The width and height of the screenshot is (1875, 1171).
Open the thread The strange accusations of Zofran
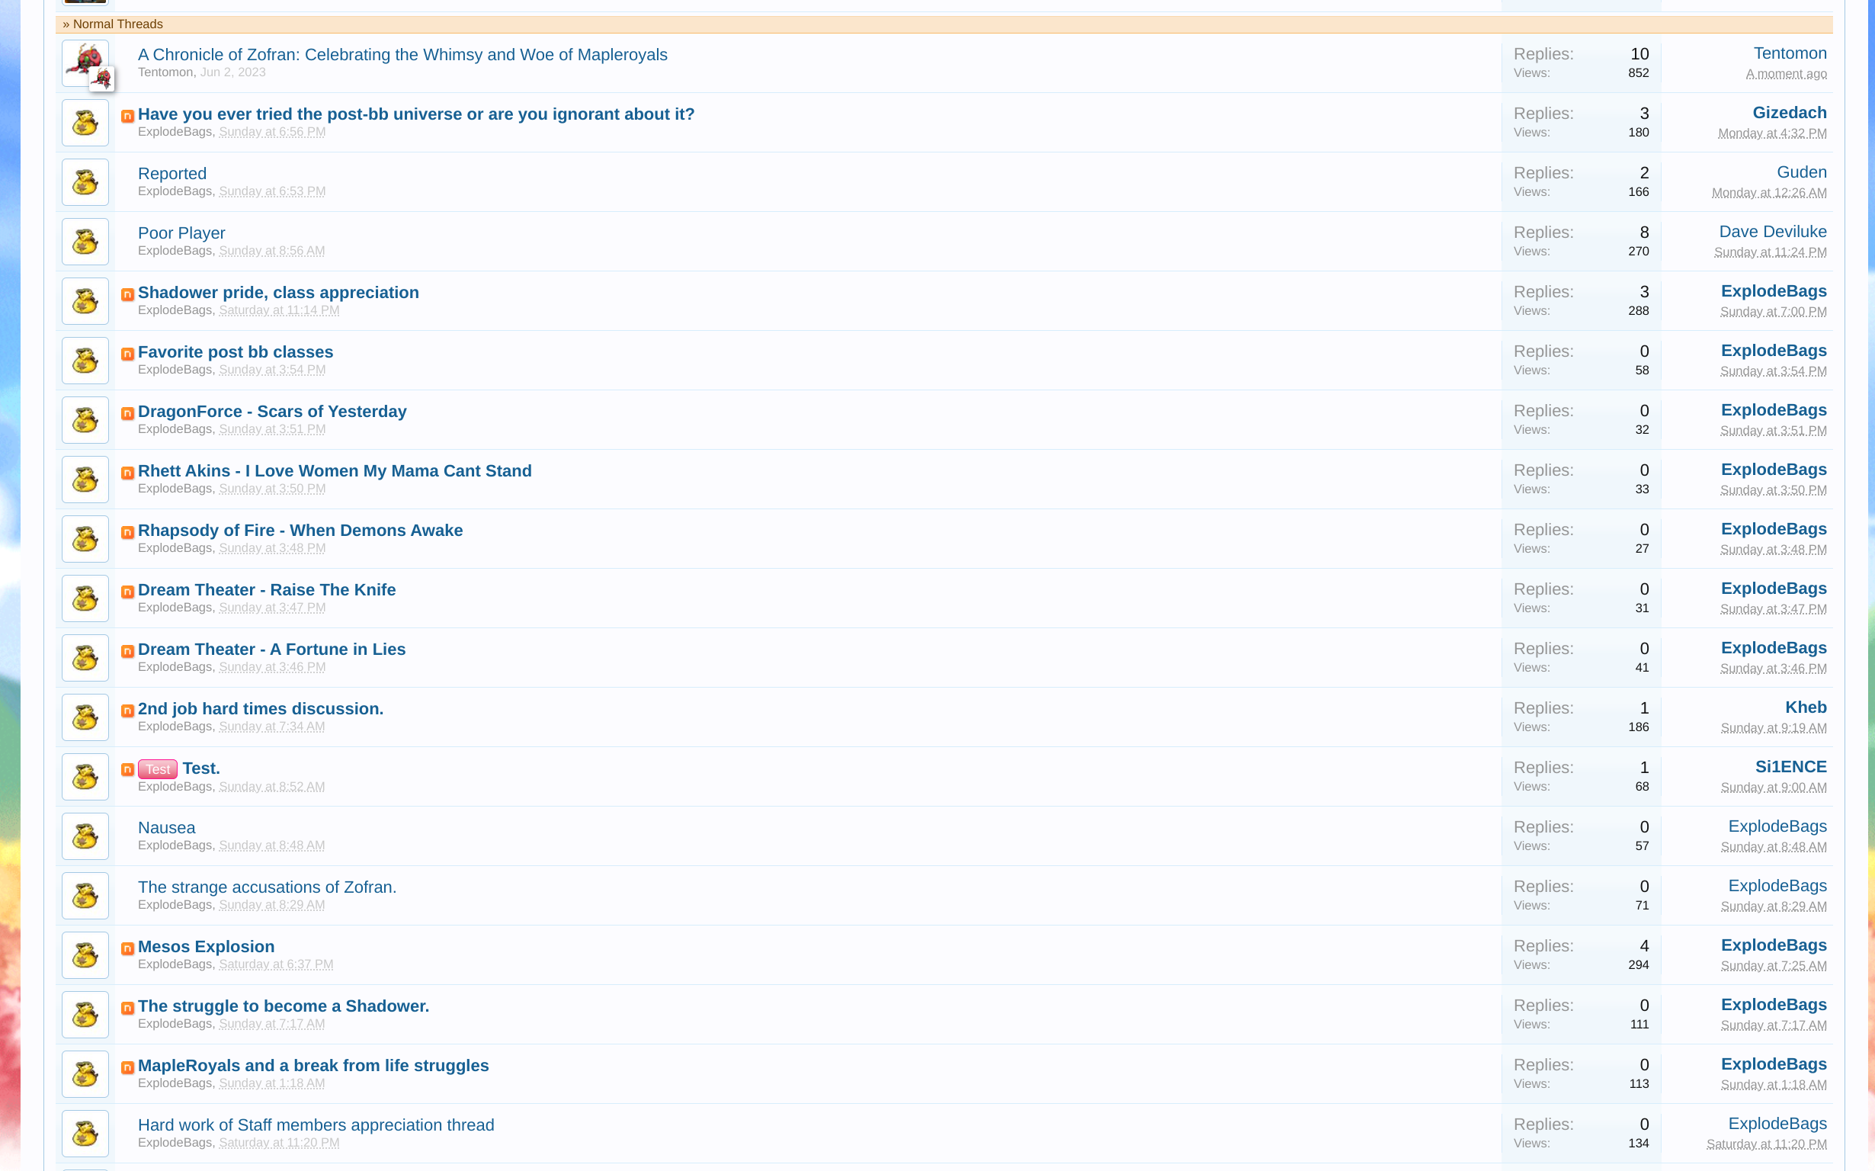click(267, 887)
